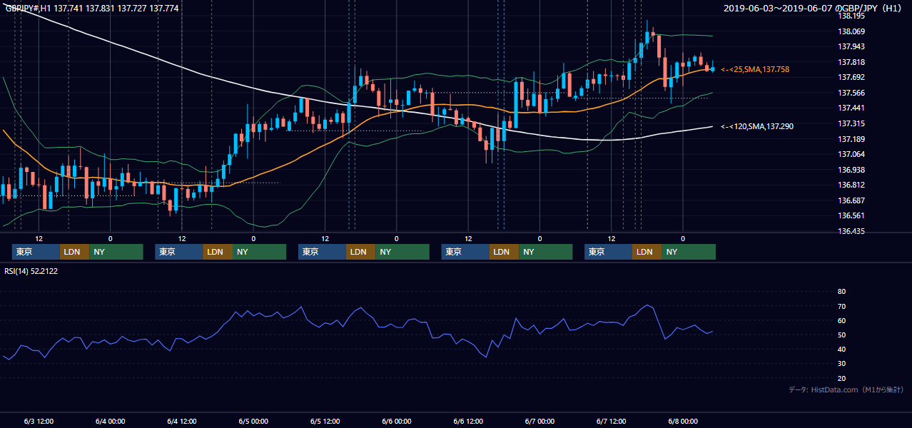Select the 25 SMA label reading 137.758
This screenshot has width=912, height=428.
755,69
